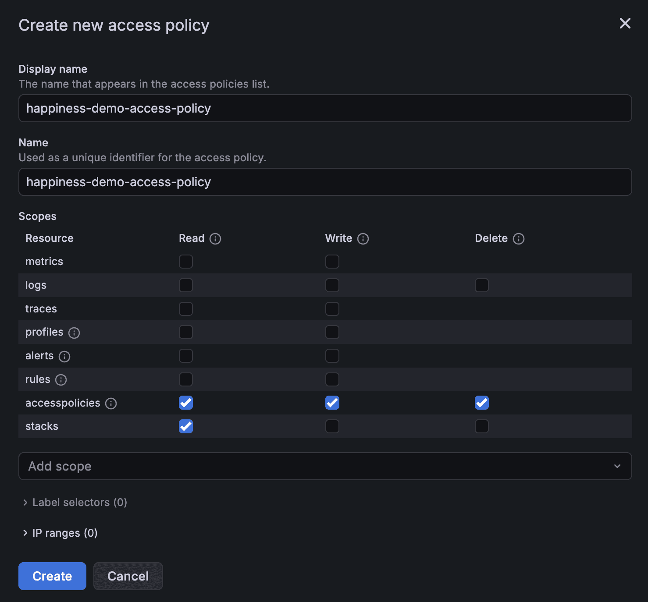Image resolution: width=648 pixels, height=602 pixels.
Task: Click the unique Name identifier field
Action: coord(324,182)
